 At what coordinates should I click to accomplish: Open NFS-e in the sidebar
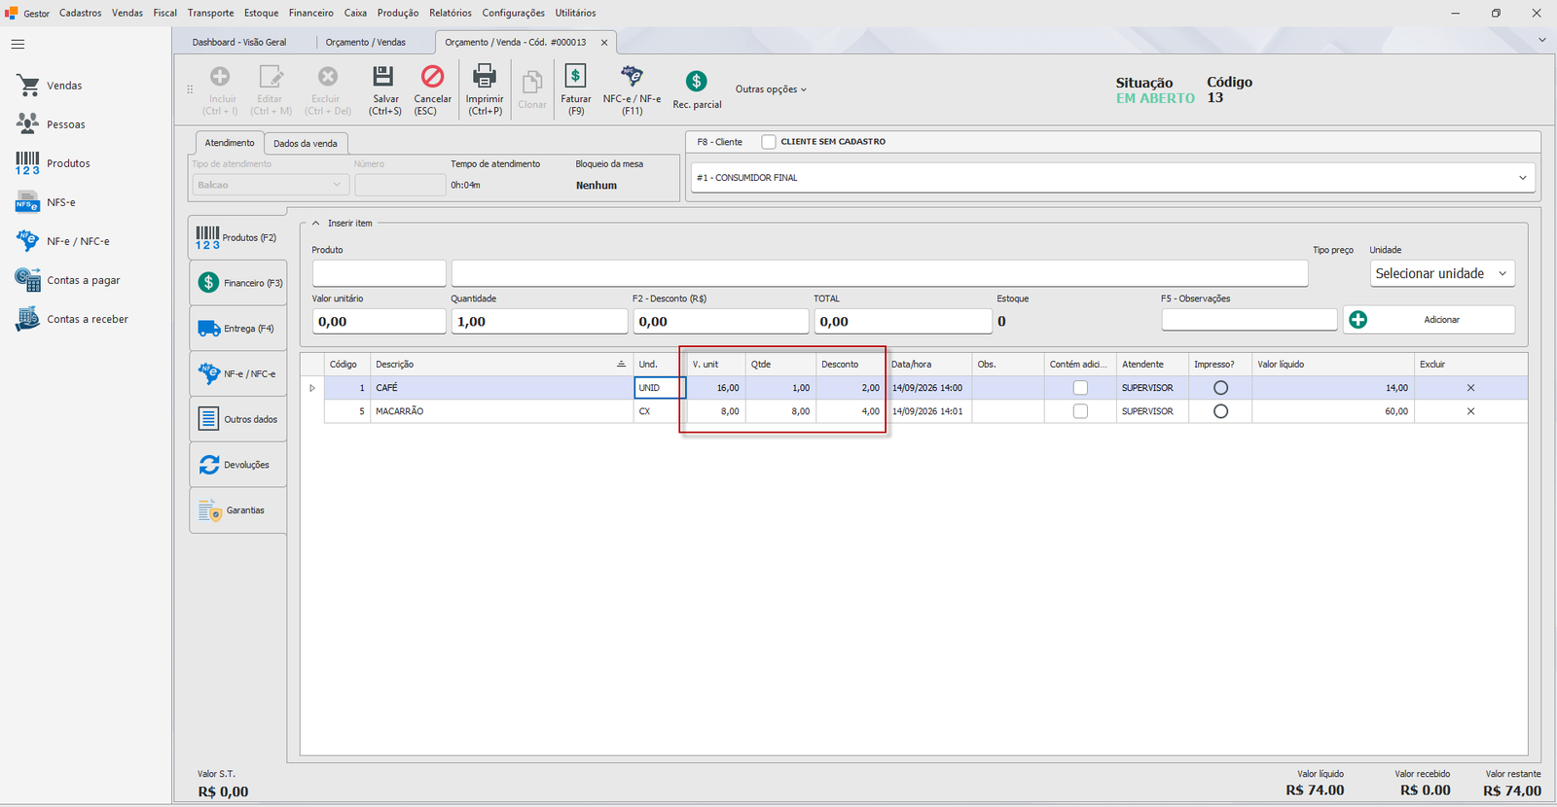45,202
